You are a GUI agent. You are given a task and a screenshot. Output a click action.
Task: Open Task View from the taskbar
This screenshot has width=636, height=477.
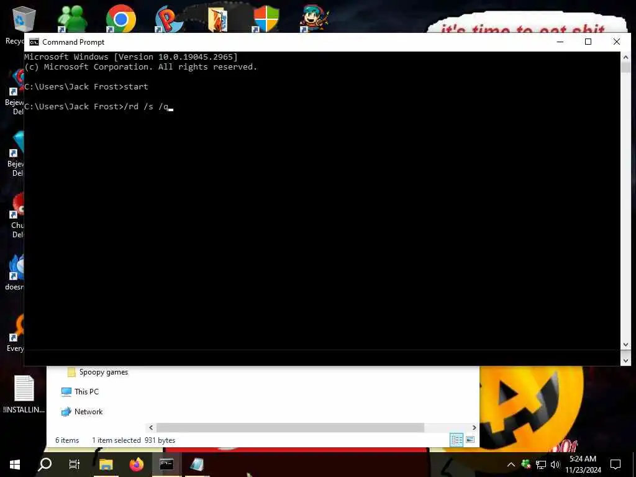[x=75, y=465]
